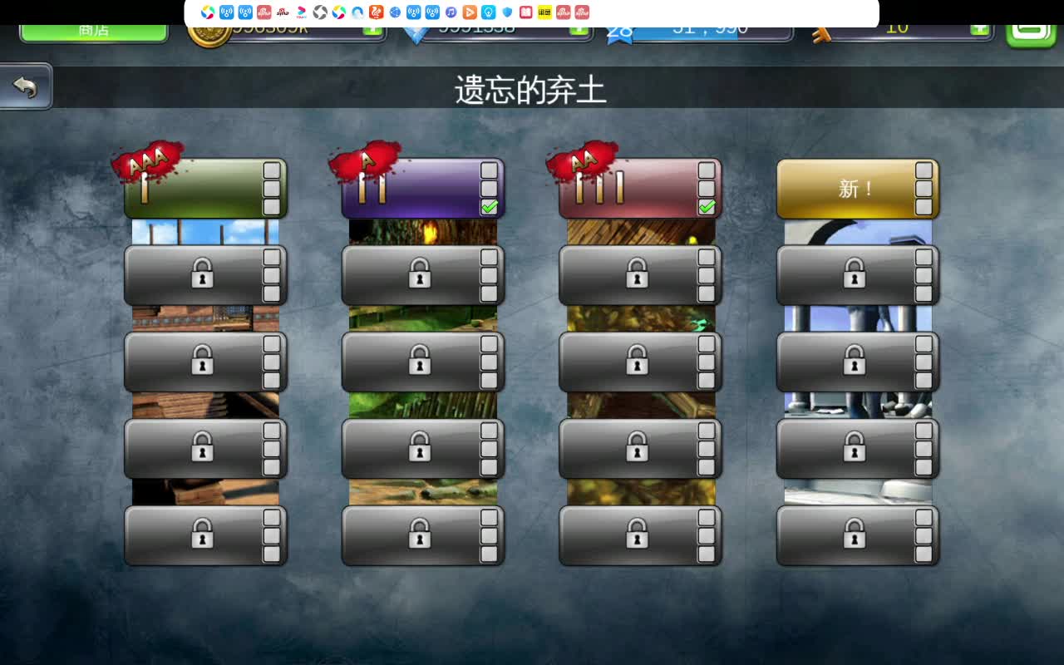
Task: Click the experience progress bar showing 51,990
Action: [x=711, y=32]
